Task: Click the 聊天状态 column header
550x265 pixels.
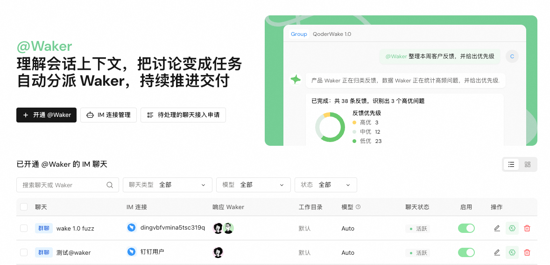Action: pyautogui.click(x=417, y=207)
